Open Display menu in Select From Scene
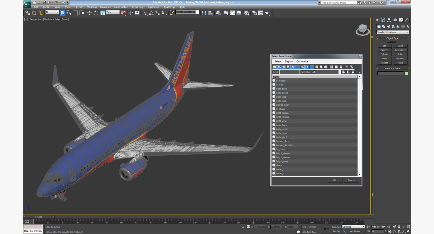 (x=289, y=61)
